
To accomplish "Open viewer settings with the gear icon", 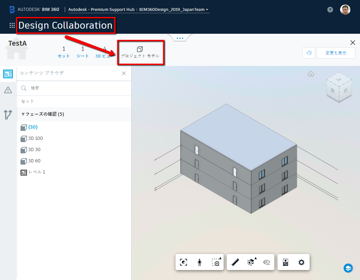I will pyautogui.click(x=301, y=262).
